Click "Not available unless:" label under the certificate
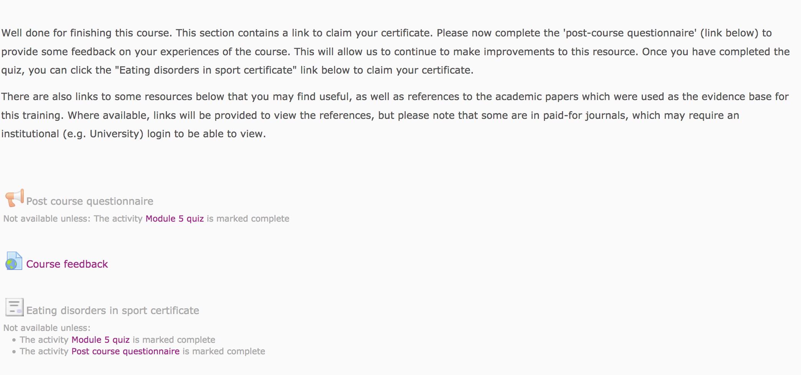The height and width of the screenshot is (375, 801). point(47,328)
